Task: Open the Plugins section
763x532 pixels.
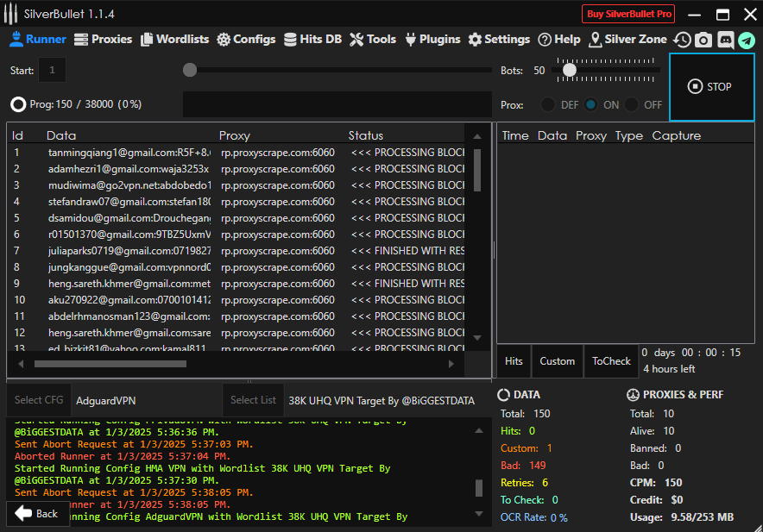Action: (432, 39)
